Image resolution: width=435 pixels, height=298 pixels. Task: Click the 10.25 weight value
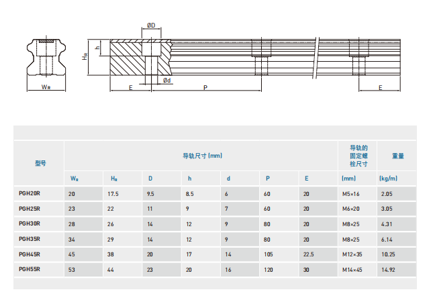pos(388,254)
